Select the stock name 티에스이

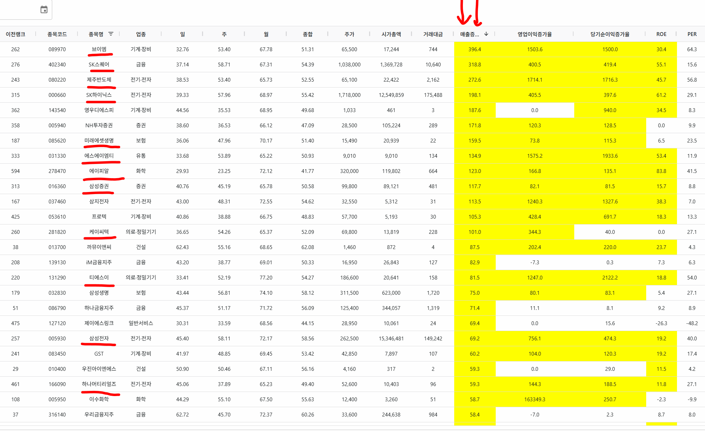click(99, 278)
